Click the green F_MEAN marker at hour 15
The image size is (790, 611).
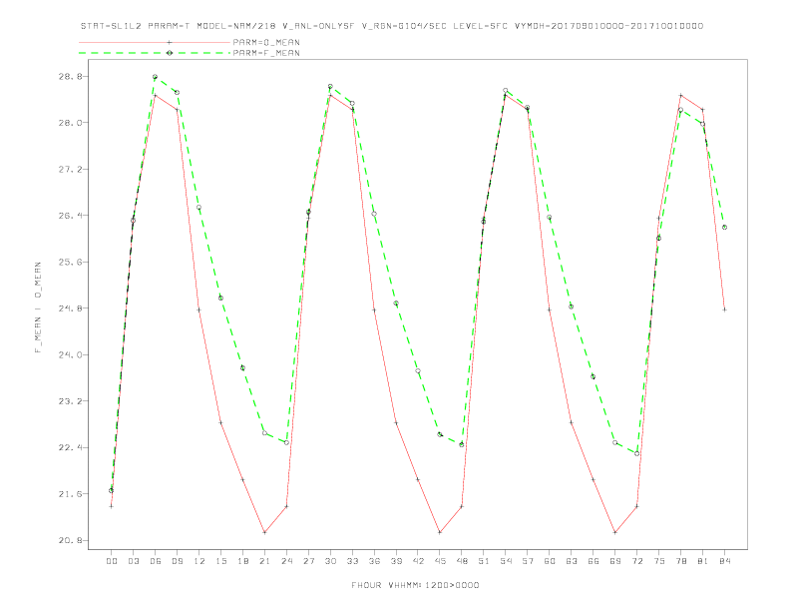pyautogui.click(x=220, y=298)
